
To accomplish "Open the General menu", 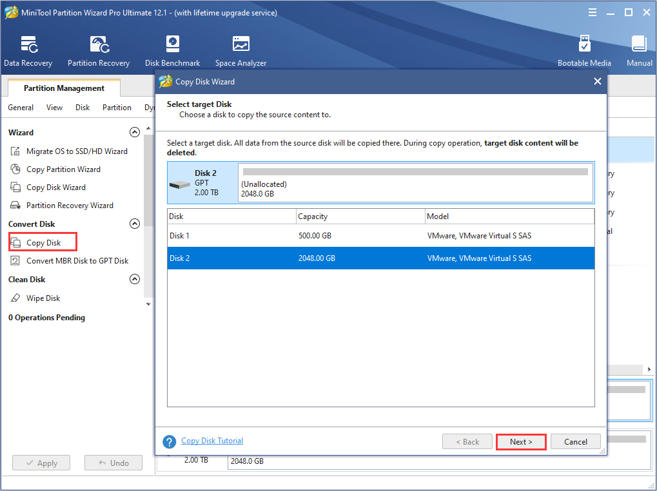I will click(21, 108).
